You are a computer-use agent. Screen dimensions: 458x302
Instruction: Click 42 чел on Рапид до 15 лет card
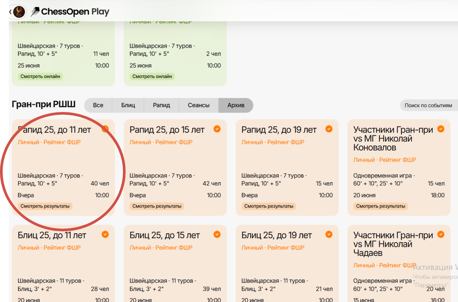point(212,184)
